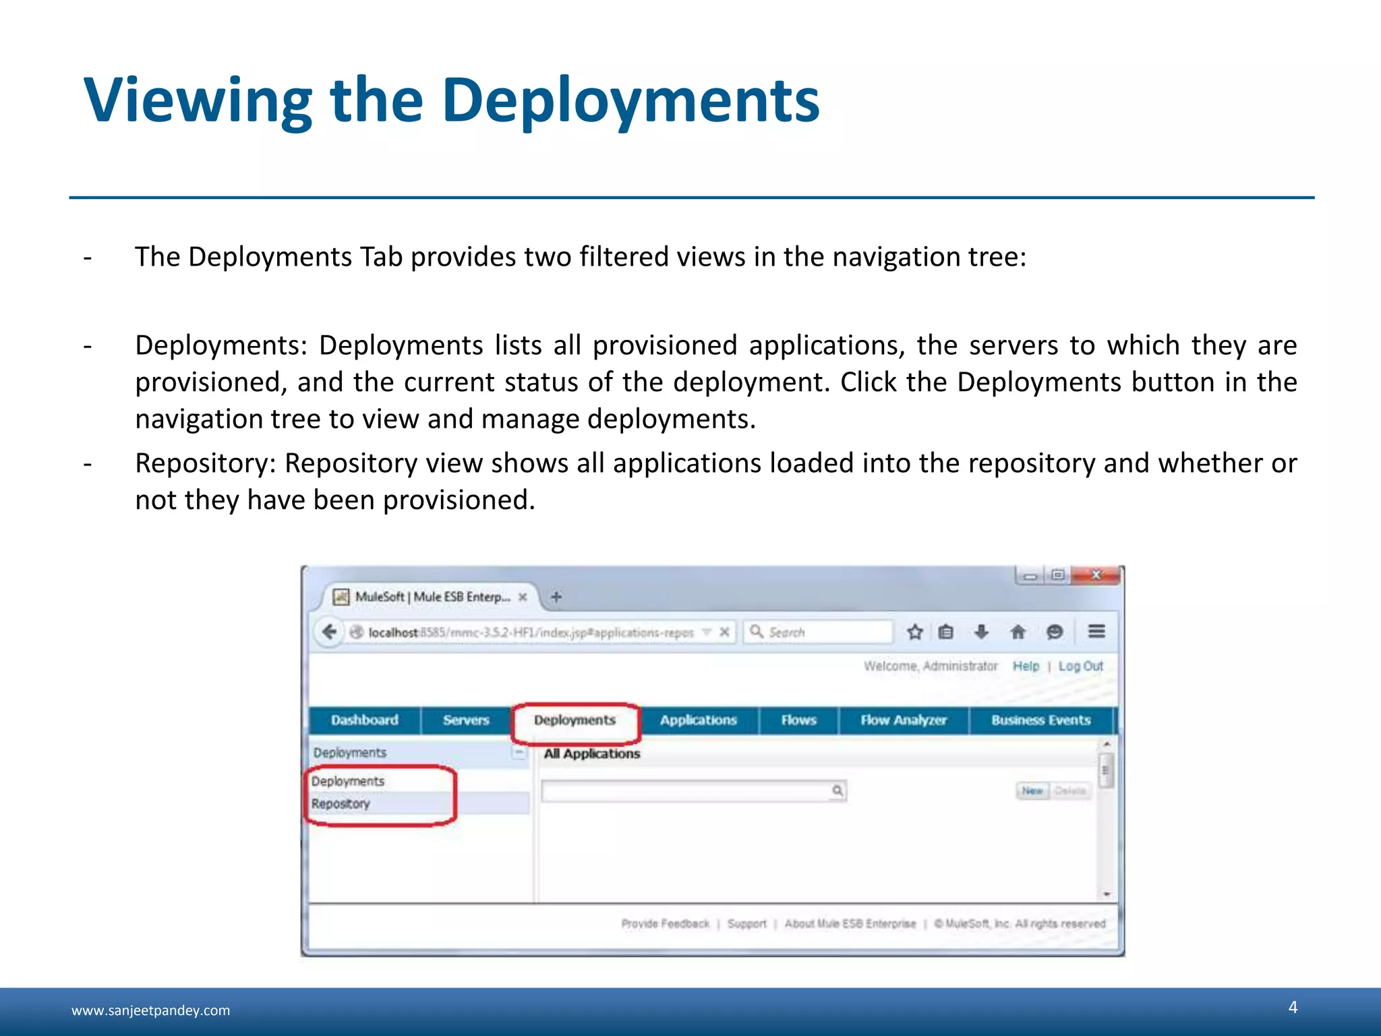Select Deployments in the navigation tree

[x=348, y=781]
